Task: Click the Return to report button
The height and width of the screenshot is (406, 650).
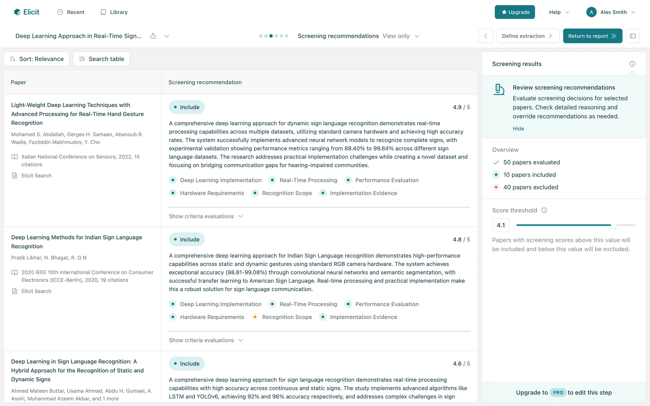Action: point(592,36)
